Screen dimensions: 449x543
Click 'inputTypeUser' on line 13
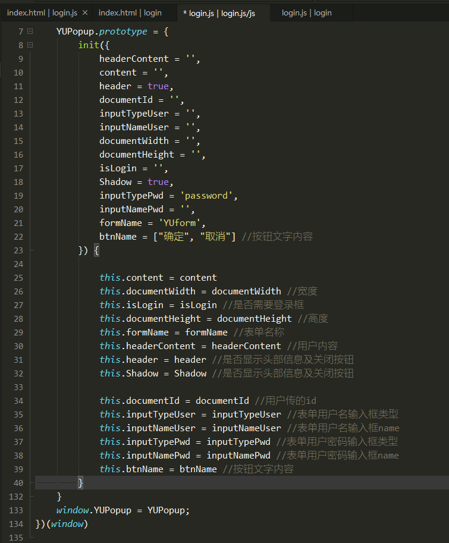(134, 114)
